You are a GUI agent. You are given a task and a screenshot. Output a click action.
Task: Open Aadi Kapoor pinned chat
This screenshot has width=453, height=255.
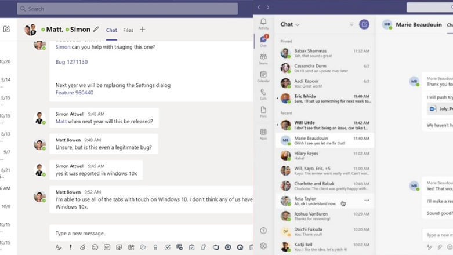coord(325,83)
